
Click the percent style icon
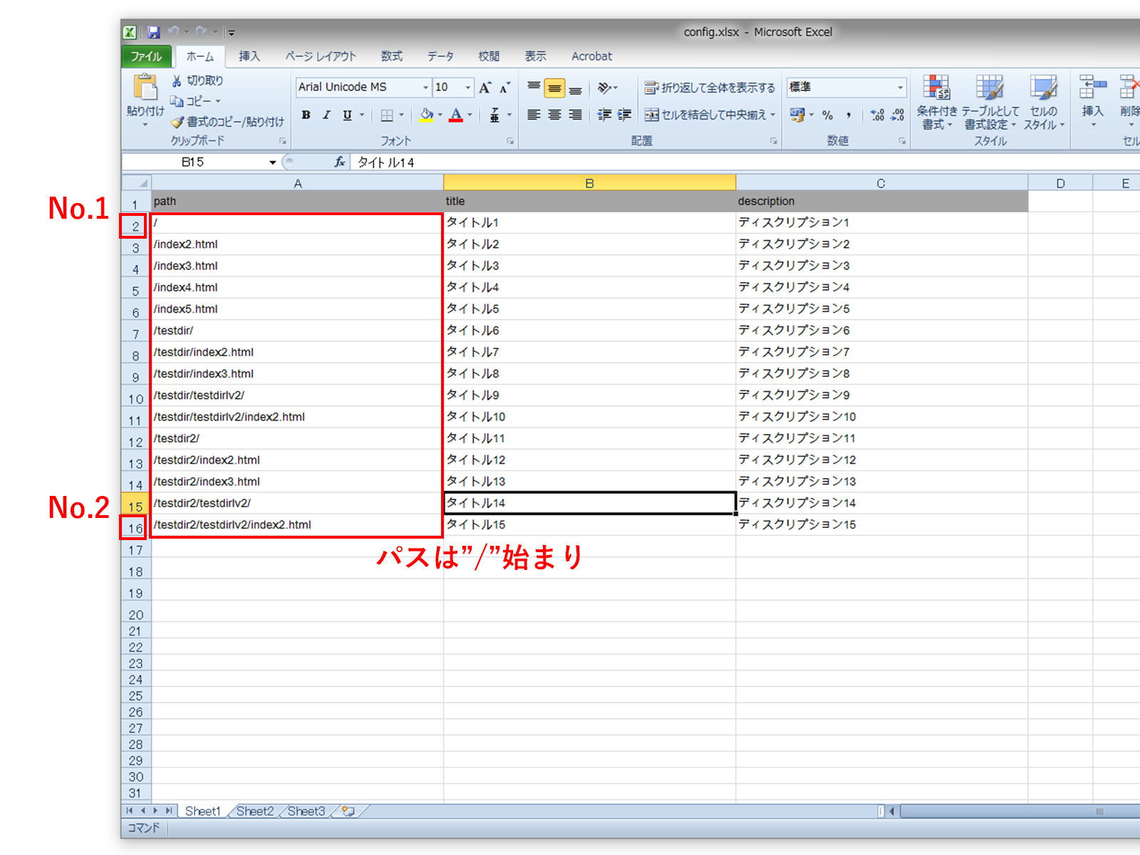[x=827, y=115]
